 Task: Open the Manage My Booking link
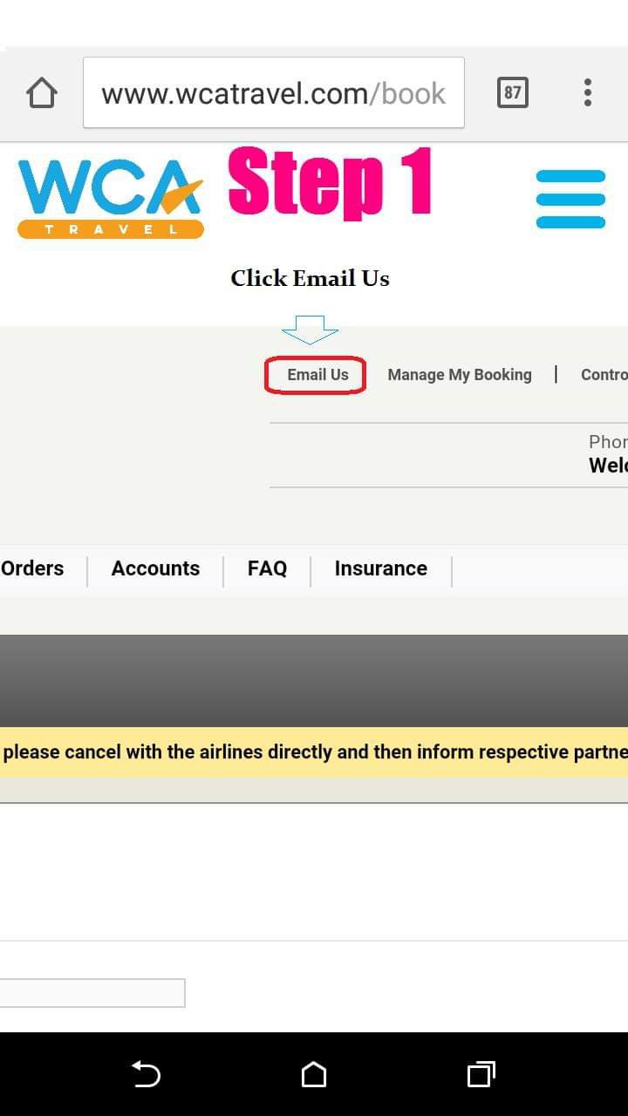click(460, 375)
